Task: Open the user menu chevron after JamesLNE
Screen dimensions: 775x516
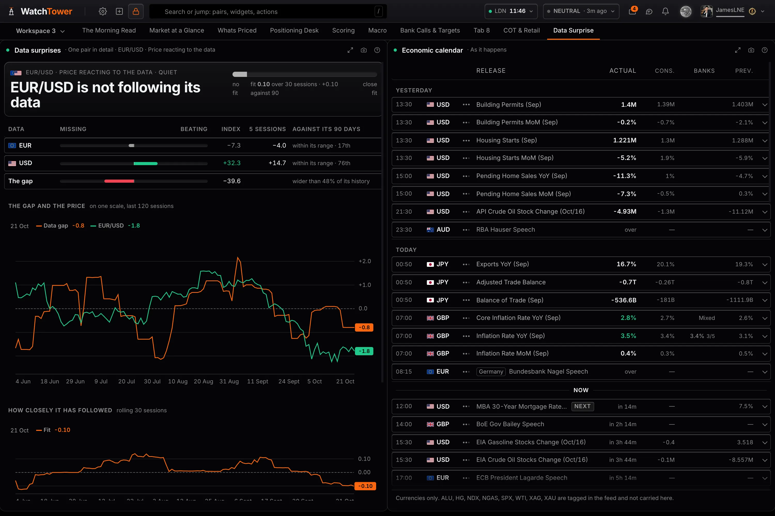Action: pyautogui.click(x=763, y=12)
